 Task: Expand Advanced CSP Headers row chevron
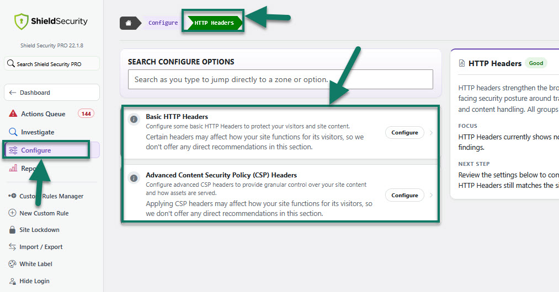click(x=432, y=195)
